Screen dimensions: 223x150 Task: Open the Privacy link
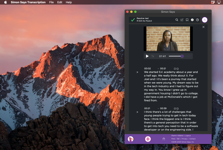click(185, 139)
